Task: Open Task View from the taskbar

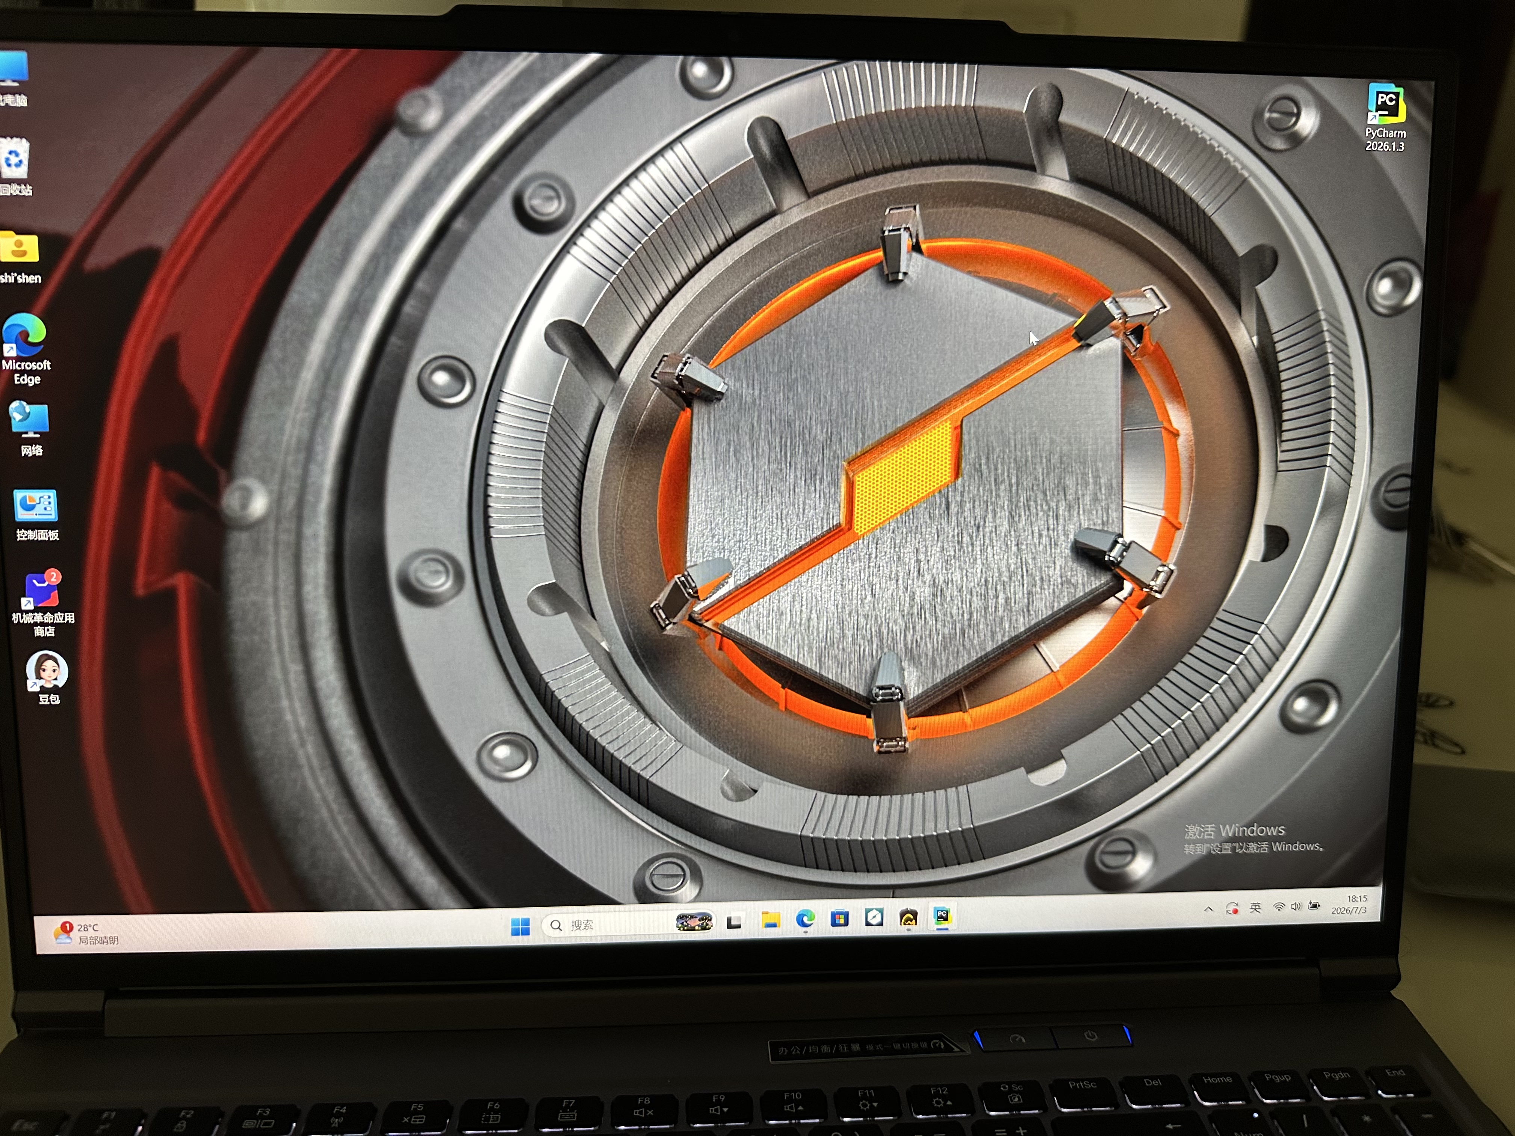Action: [x=734, y=921]
